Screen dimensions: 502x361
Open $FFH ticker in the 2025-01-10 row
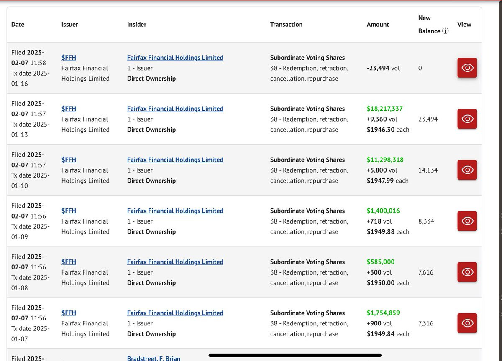[69, 160]
